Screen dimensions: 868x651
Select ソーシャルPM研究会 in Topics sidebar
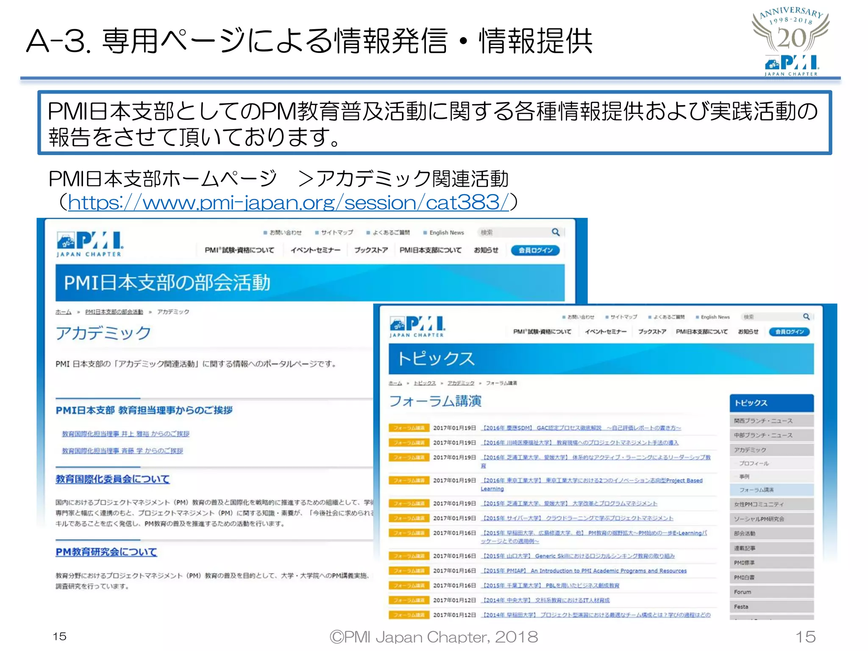coord(771,519)
